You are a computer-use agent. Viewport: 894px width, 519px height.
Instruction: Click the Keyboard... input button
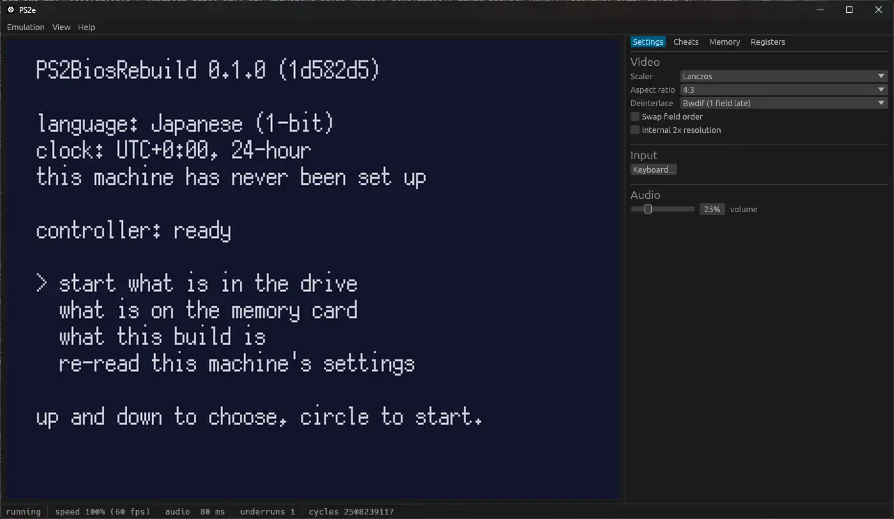click(654, 169)
